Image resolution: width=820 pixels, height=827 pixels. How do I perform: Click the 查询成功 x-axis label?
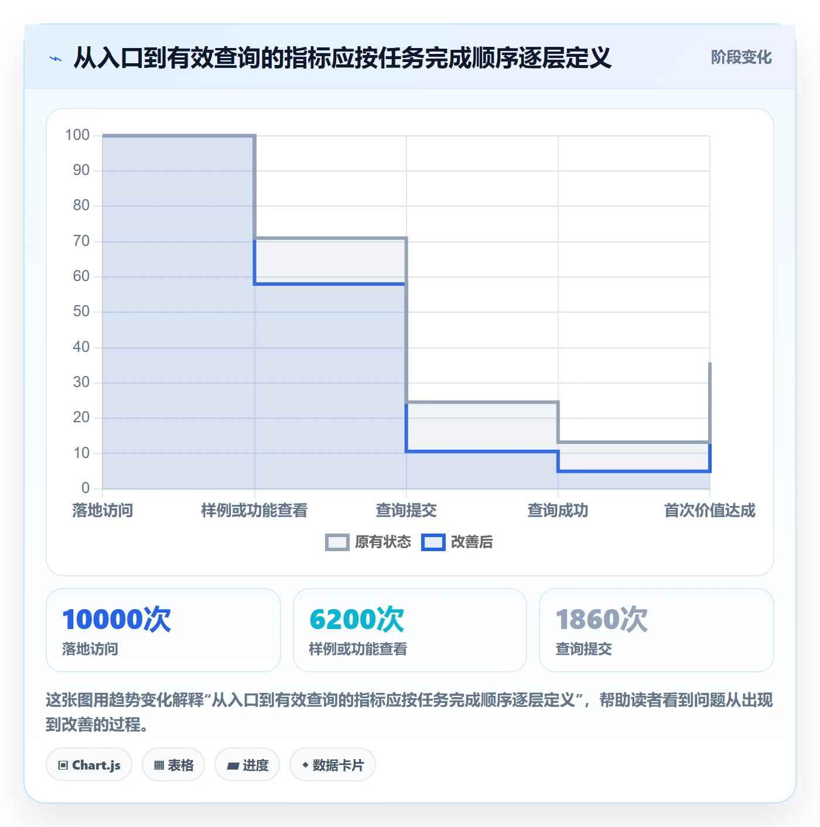(x=558, y=510)
